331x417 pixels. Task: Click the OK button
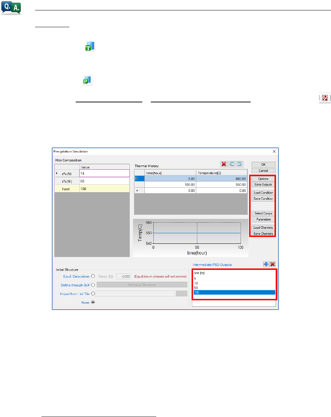tap(263, 164)
